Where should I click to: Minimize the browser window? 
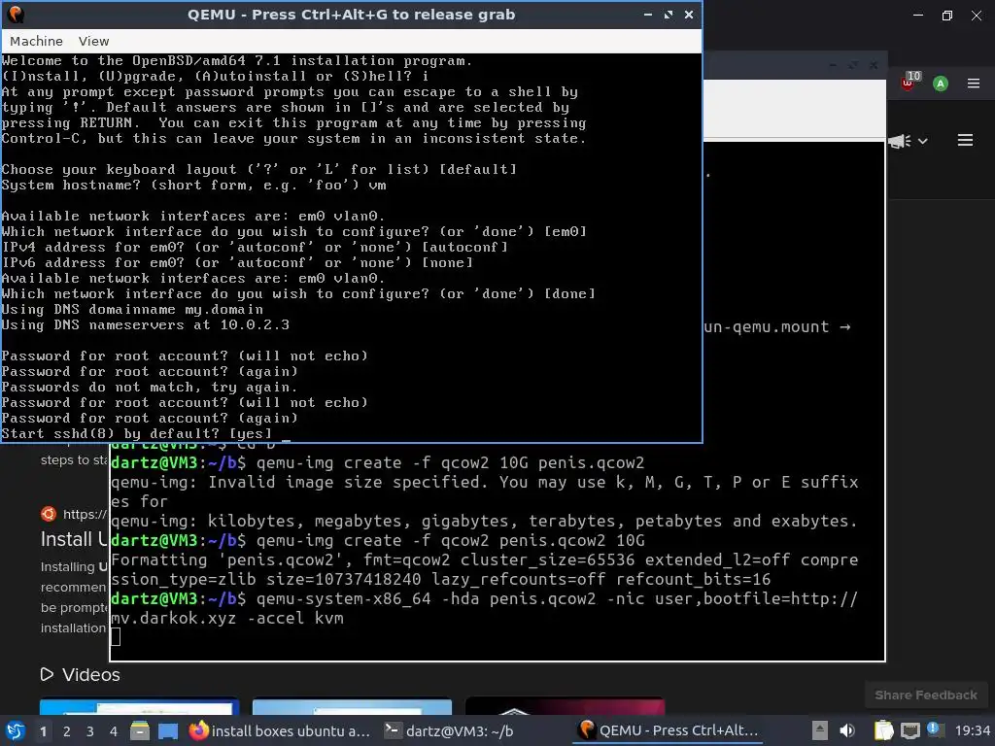pyautogui.click(x=918, y=16)
